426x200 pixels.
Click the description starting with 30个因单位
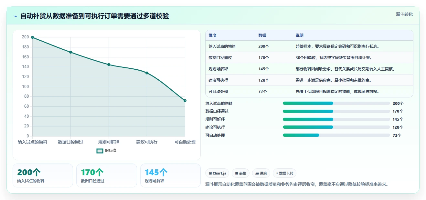334,58
